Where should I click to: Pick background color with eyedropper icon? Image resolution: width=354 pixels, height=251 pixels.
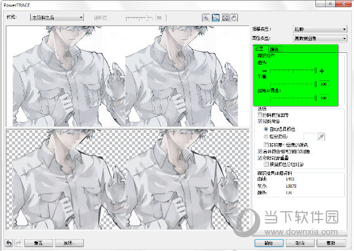[321, 137]
